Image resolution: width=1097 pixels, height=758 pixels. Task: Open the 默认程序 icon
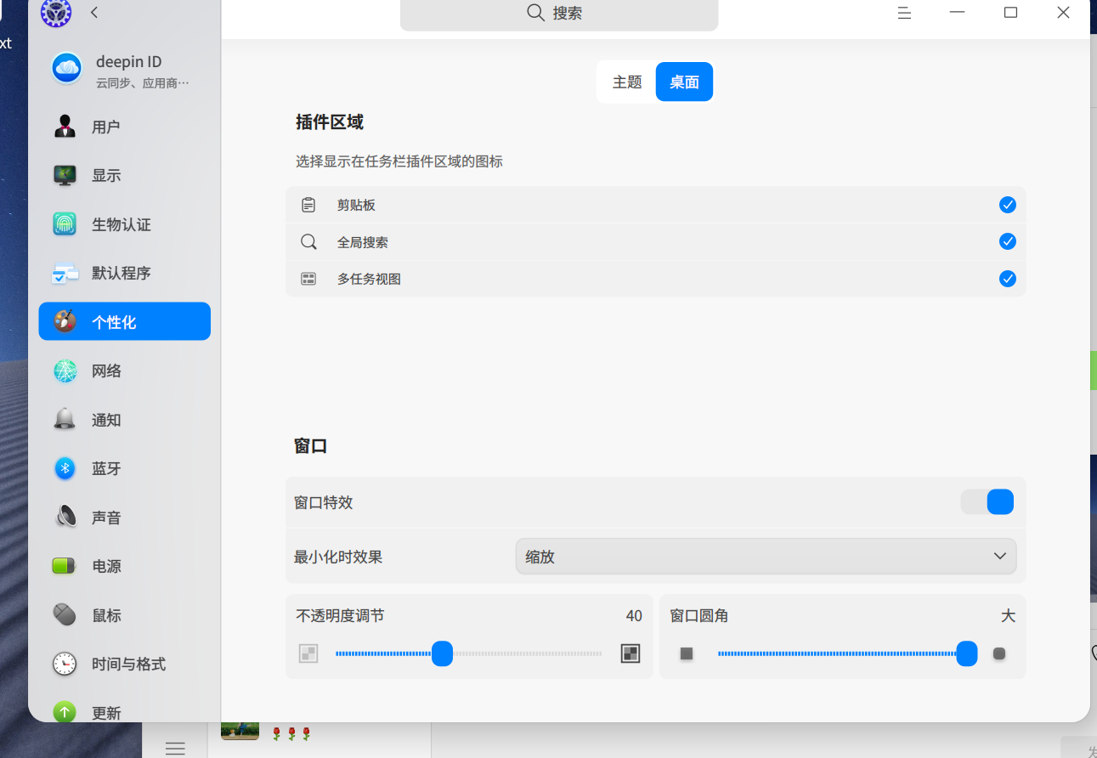click(65, 273)
